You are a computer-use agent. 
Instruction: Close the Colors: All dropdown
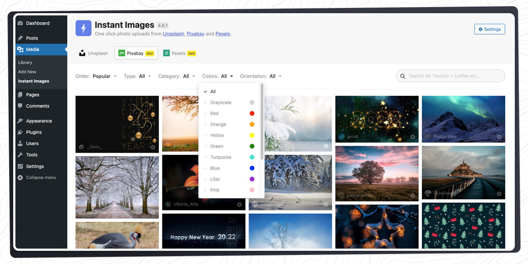pyautogui.click(x=218, y=76)
